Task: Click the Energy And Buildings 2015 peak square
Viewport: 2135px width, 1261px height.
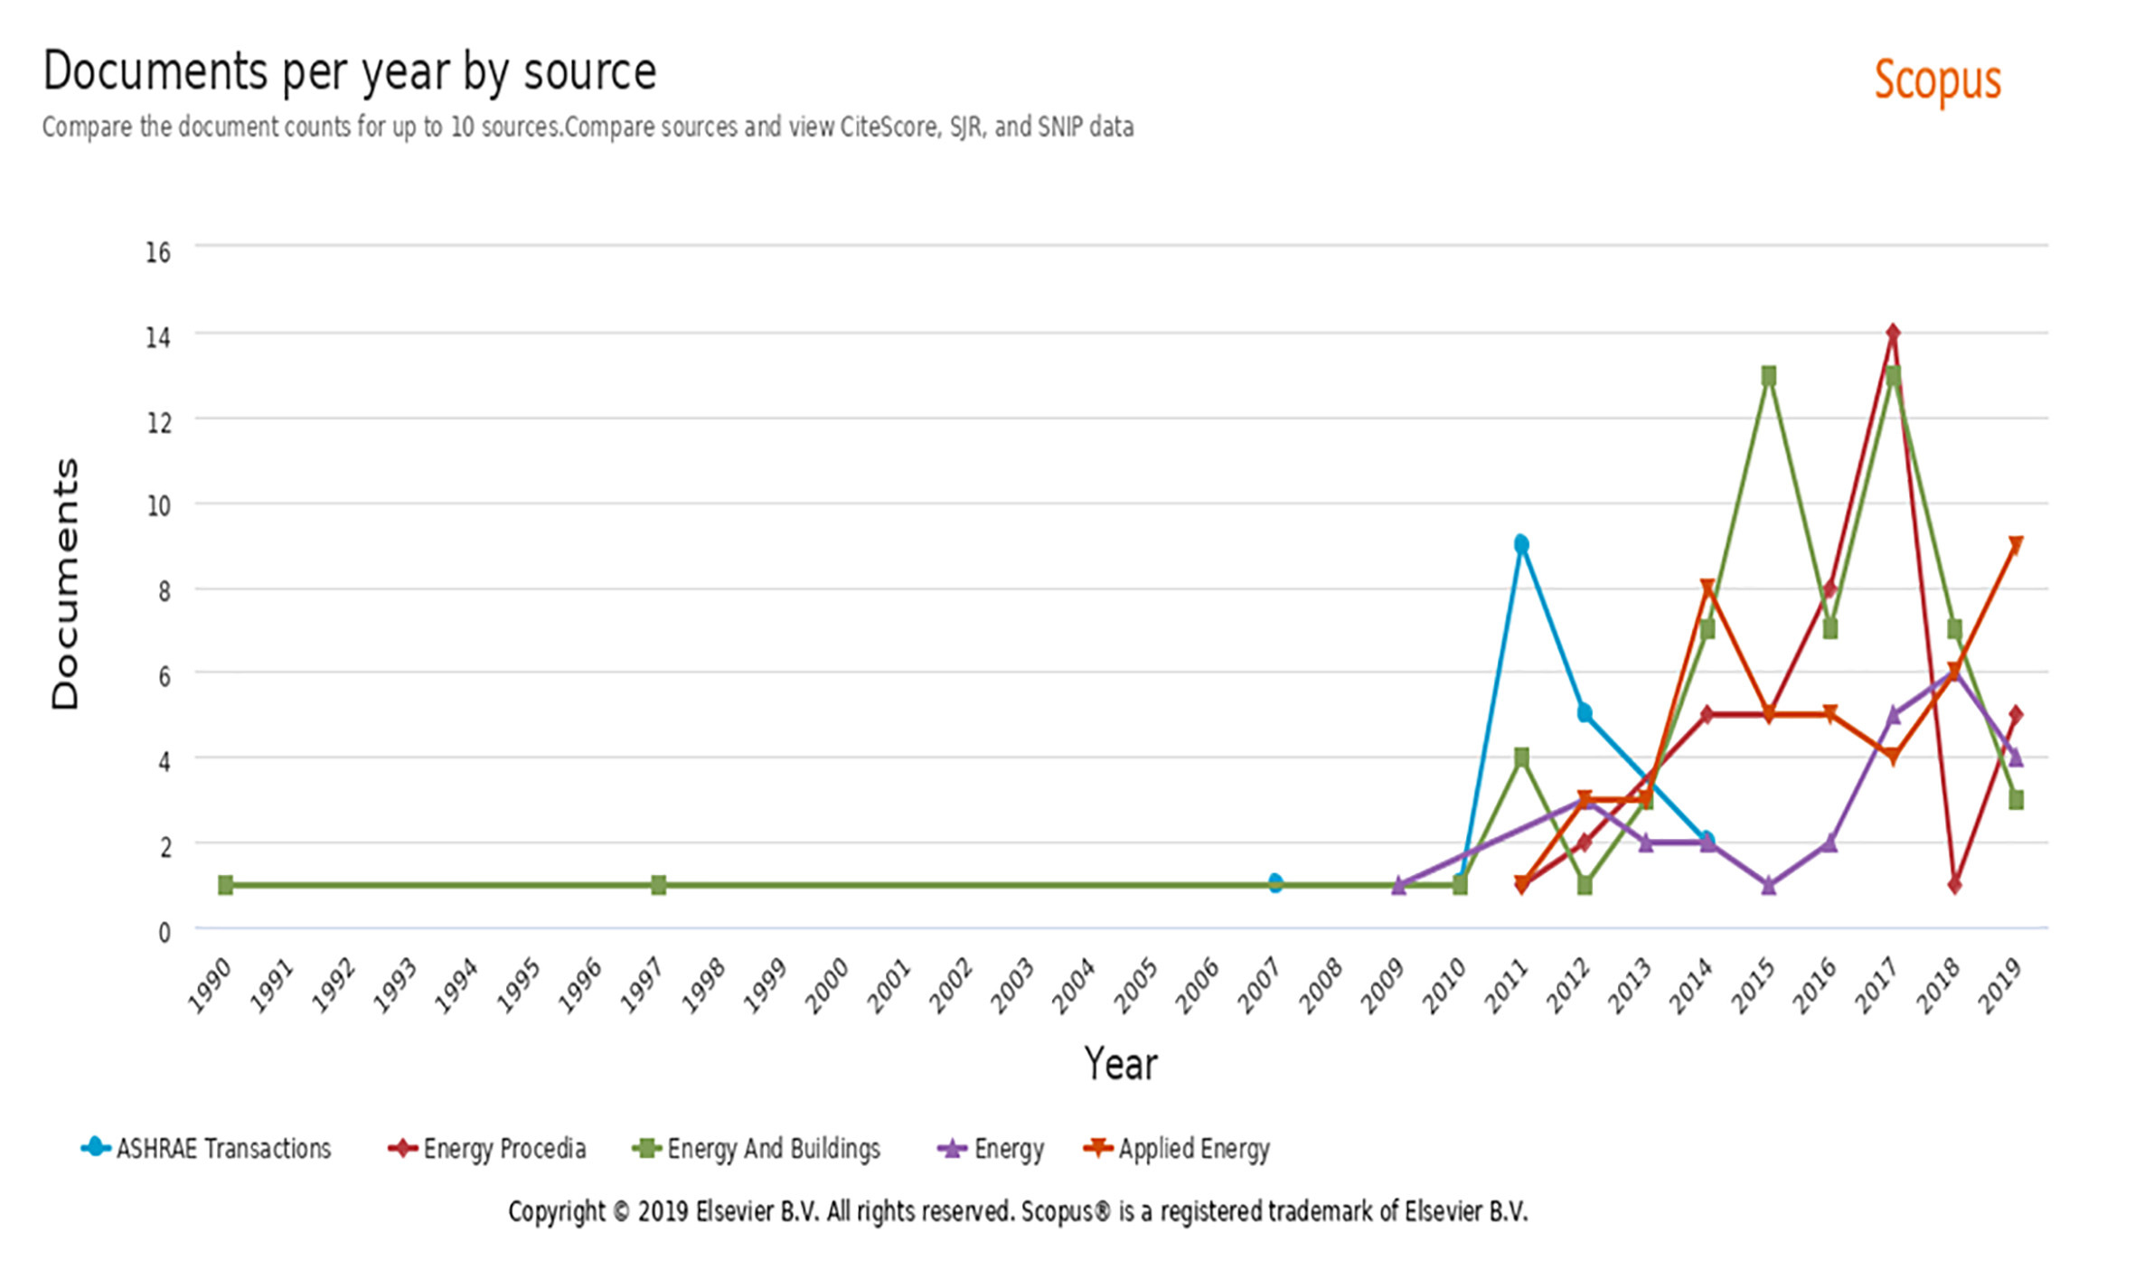Action: (x=1769, y=375)
